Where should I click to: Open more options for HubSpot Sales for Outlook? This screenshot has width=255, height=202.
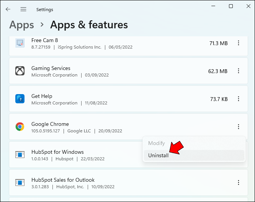point(239,182)
